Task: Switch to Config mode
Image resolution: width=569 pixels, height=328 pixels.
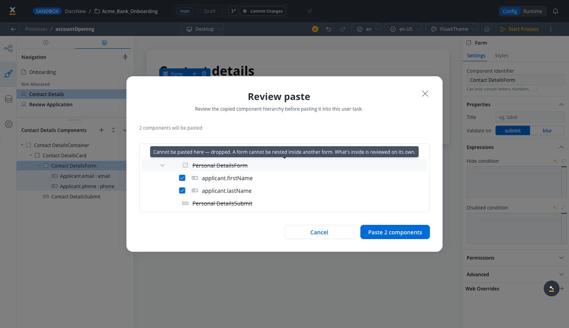Action: [510, 11]
